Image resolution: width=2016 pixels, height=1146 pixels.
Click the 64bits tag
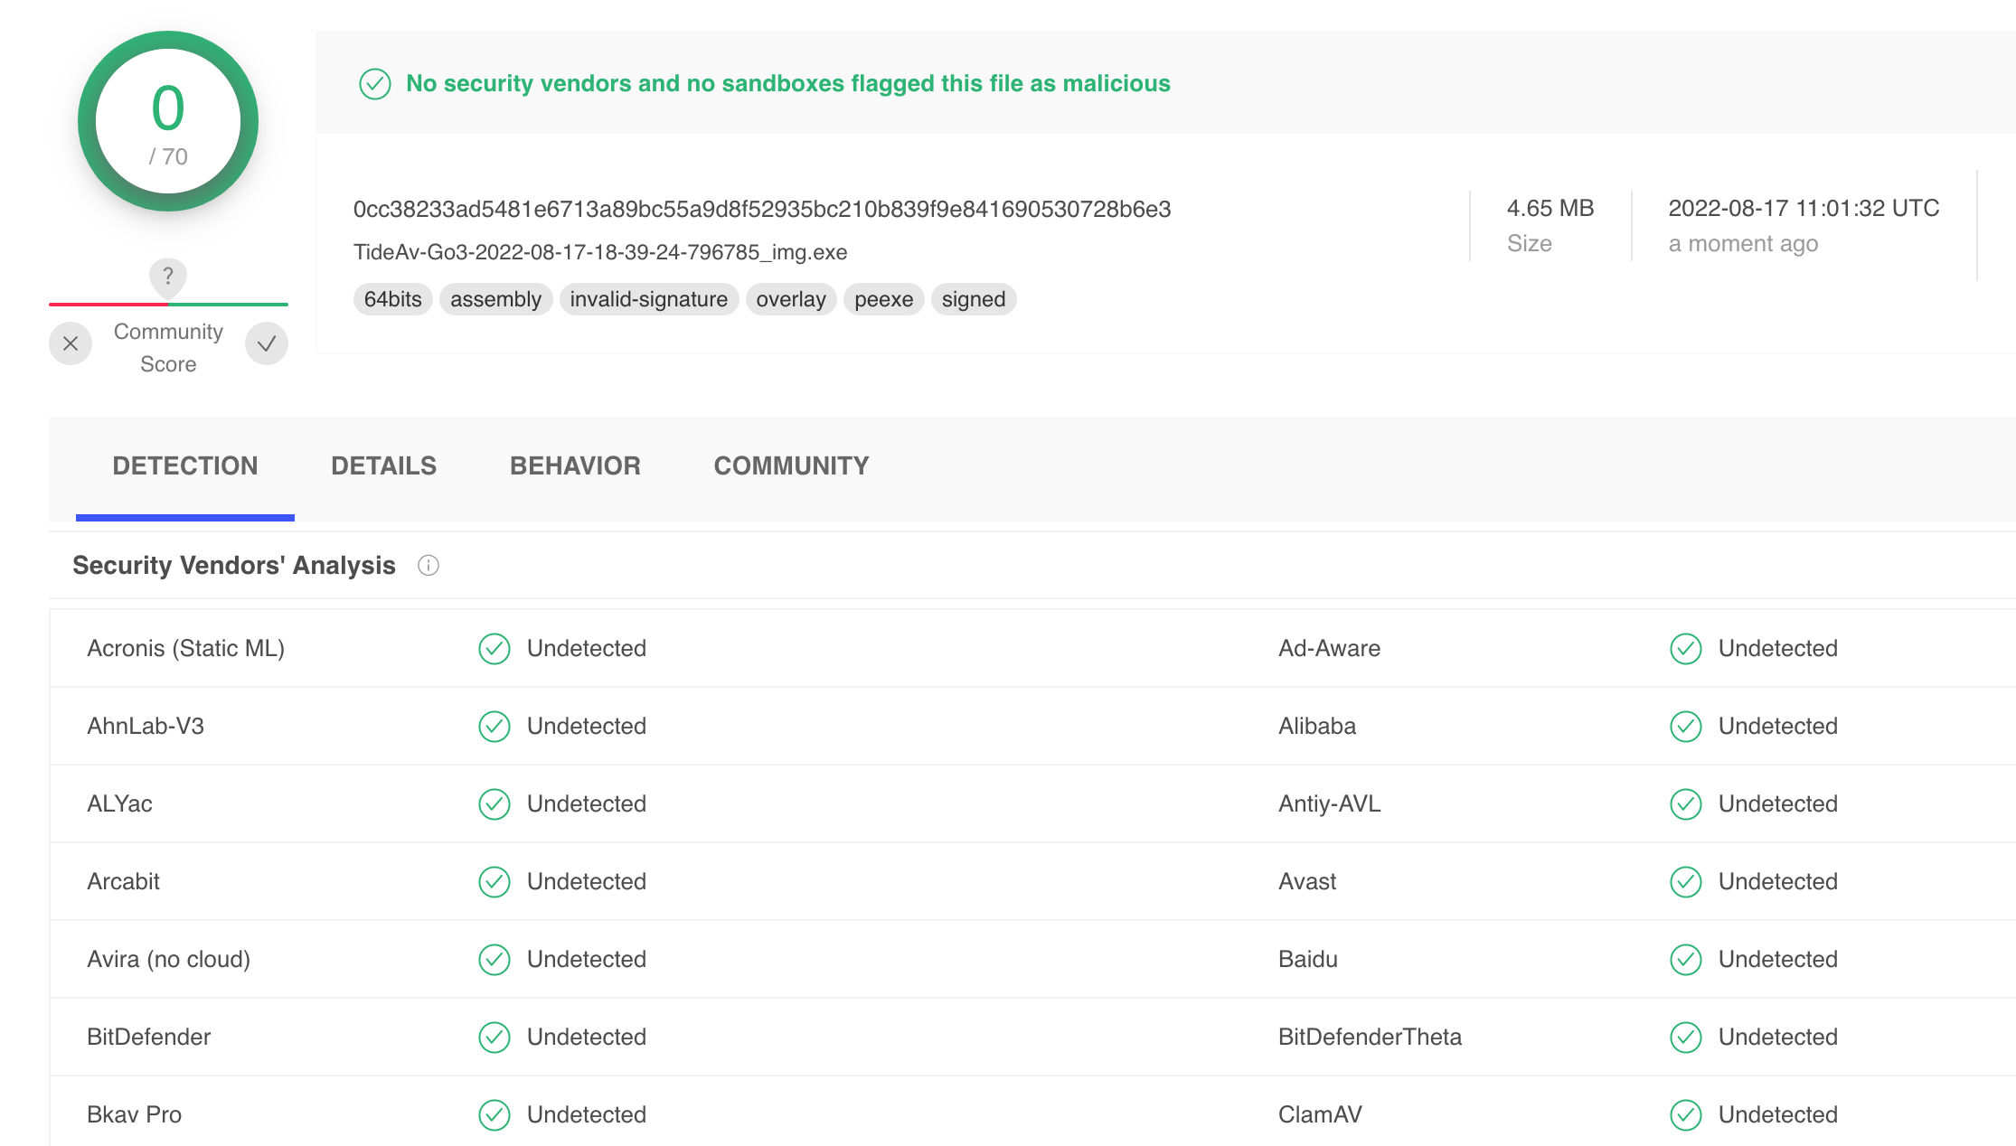pyautogui.click(x=392, y=300)
